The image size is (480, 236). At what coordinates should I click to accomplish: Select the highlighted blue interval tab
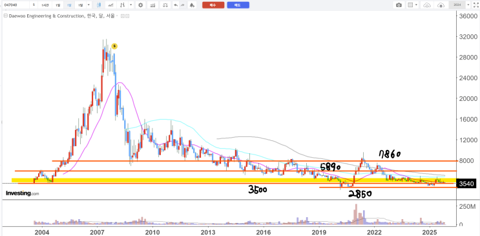click(x=70, y=5)
